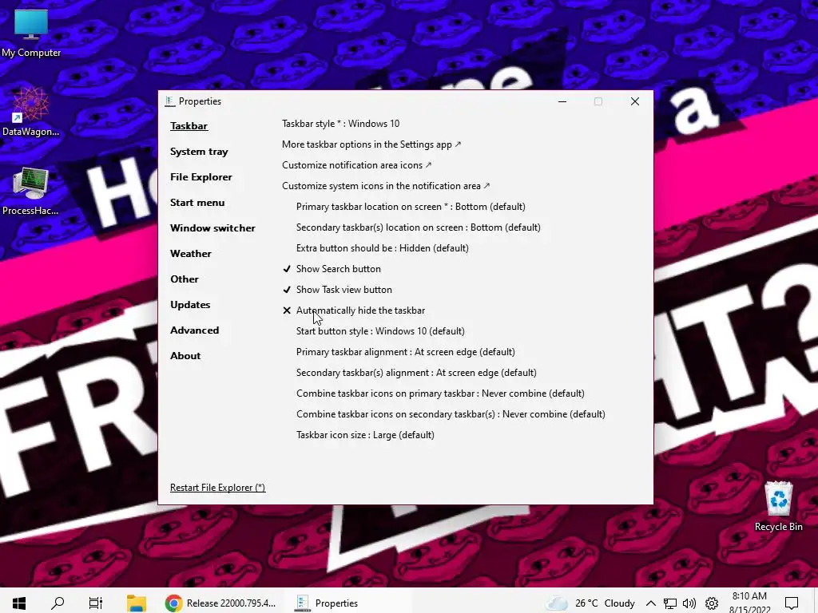This screenshot has height=613, width=818.
Task: Open More taskbar options in the Settings app
Action: [x=371, y=144]
